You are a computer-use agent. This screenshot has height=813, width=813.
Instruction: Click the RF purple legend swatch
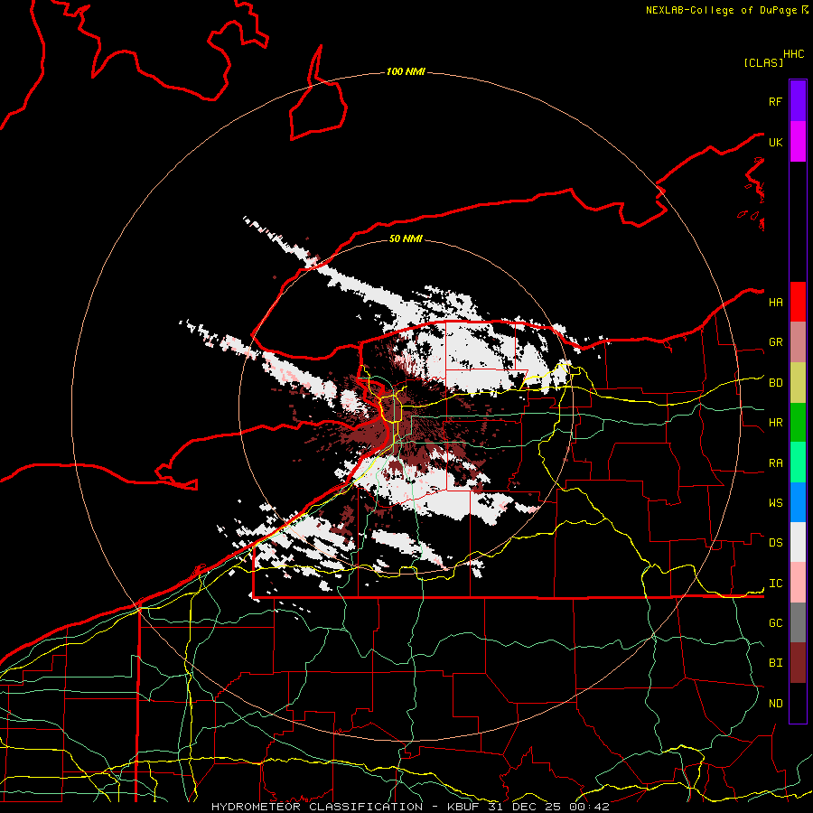(x=798, y=101)
